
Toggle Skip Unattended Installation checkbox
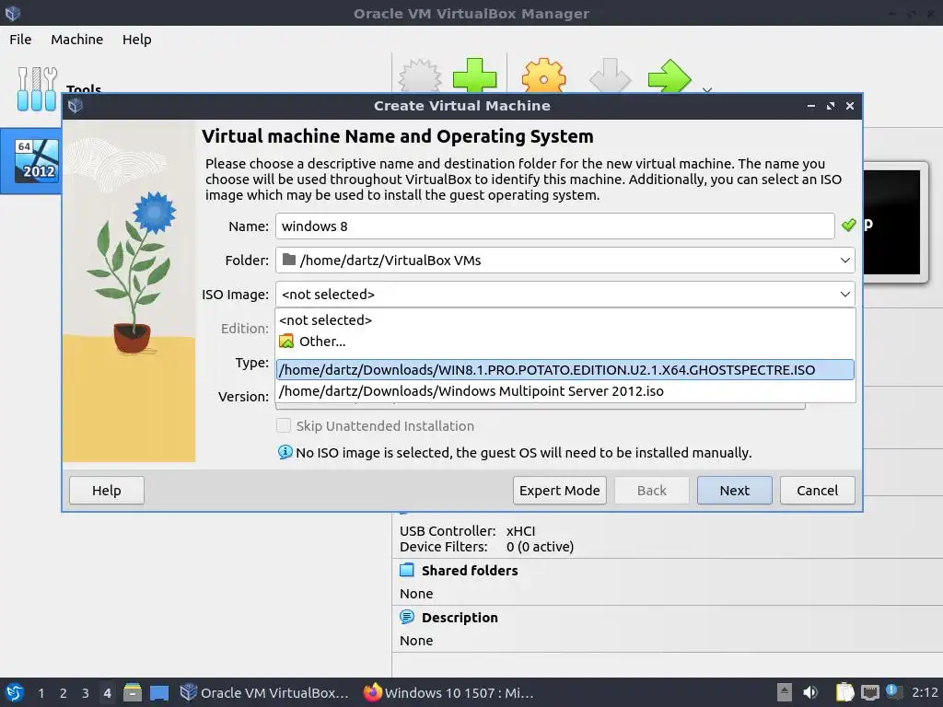(284, 425)
